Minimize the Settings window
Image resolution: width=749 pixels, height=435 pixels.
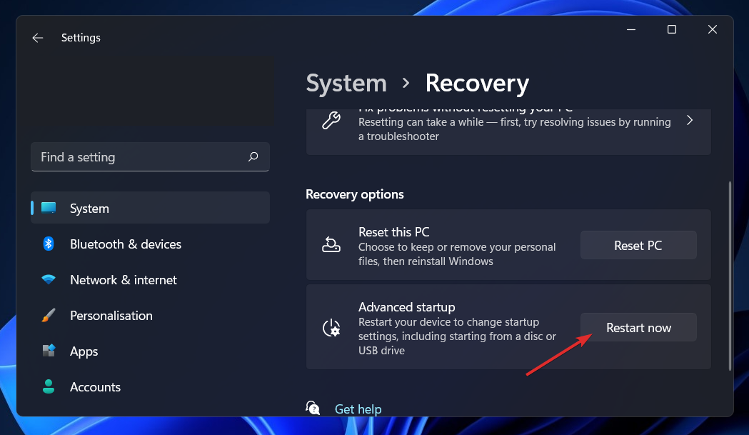(x=631, y=29)
